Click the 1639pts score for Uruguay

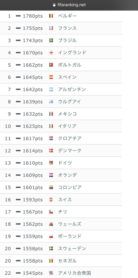[x=33, y=102]
